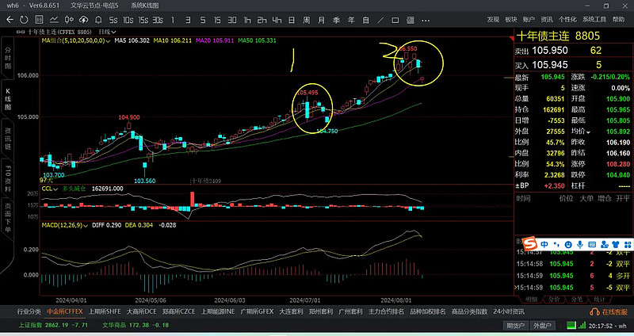Open the quote table list icon
This screenshot has height=336, width=634.
point(39,19)
